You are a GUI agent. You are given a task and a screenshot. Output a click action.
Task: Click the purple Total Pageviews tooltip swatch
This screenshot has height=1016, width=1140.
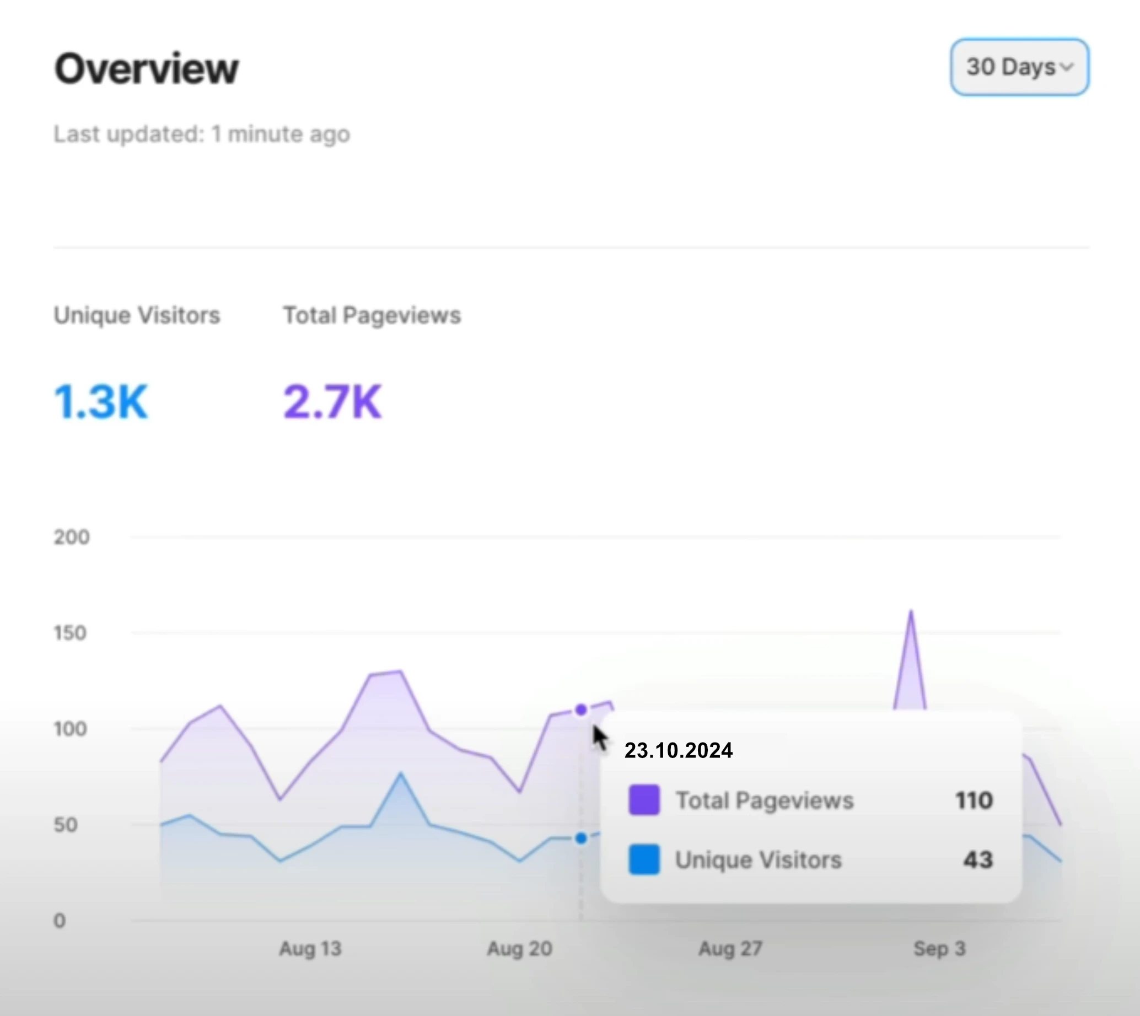tap(644, 800)
